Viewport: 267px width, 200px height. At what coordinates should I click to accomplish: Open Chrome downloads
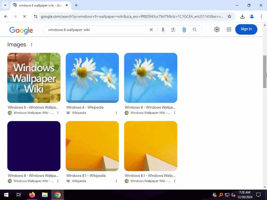click(242, 16)
